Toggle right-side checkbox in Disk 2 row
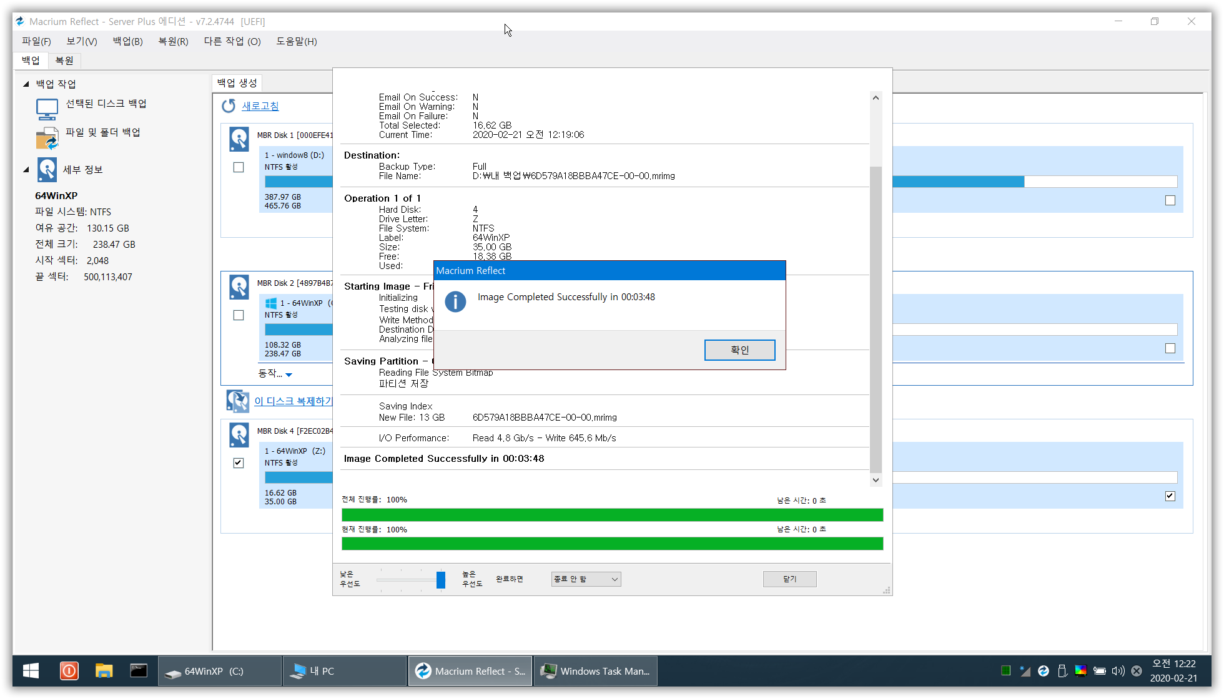1224x699 pixels. 1170,348
